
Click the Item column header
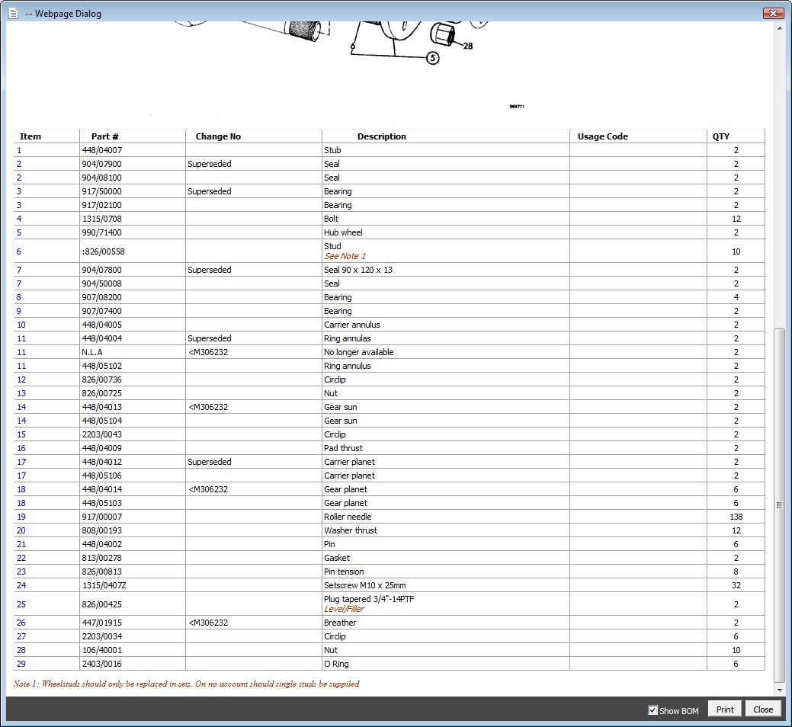(x=30, y=136)
